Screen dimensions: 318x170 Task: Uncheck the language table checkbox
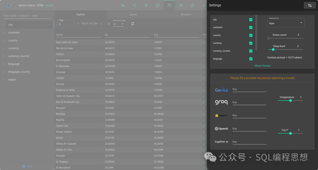tap(251, 59)
